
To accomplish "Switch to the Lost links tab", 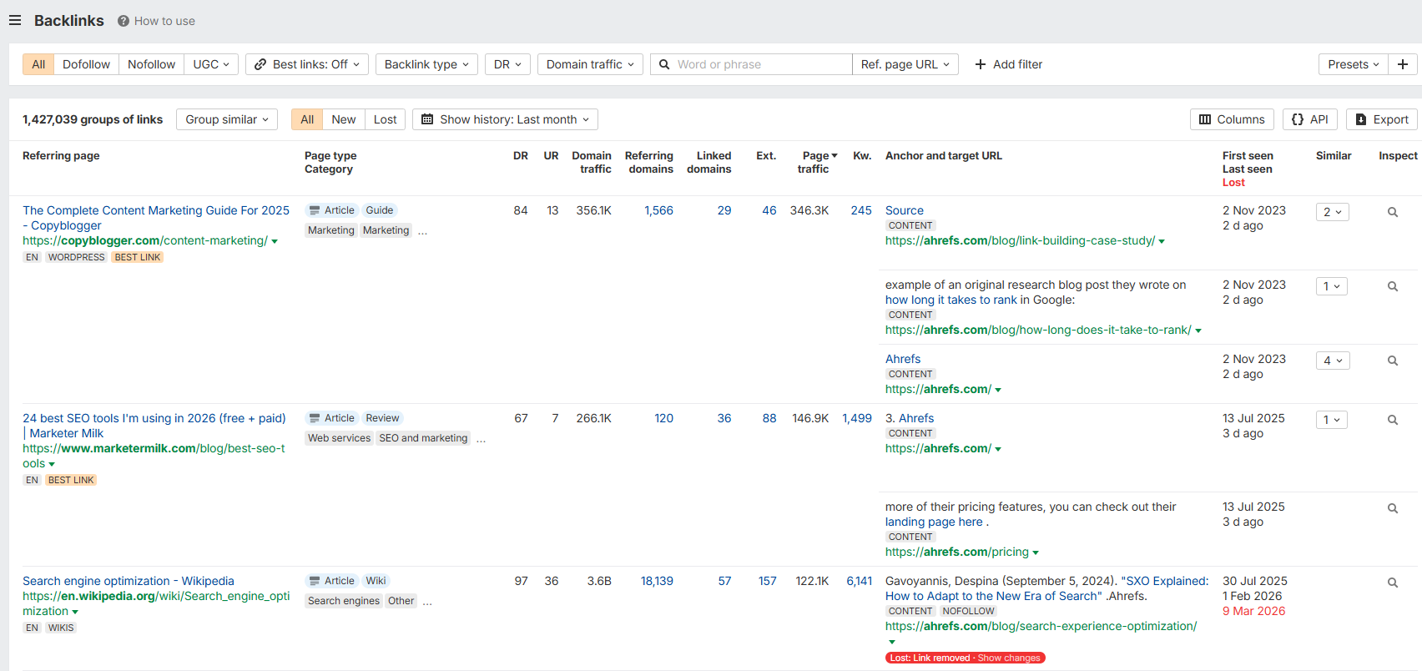I will 385,119.
